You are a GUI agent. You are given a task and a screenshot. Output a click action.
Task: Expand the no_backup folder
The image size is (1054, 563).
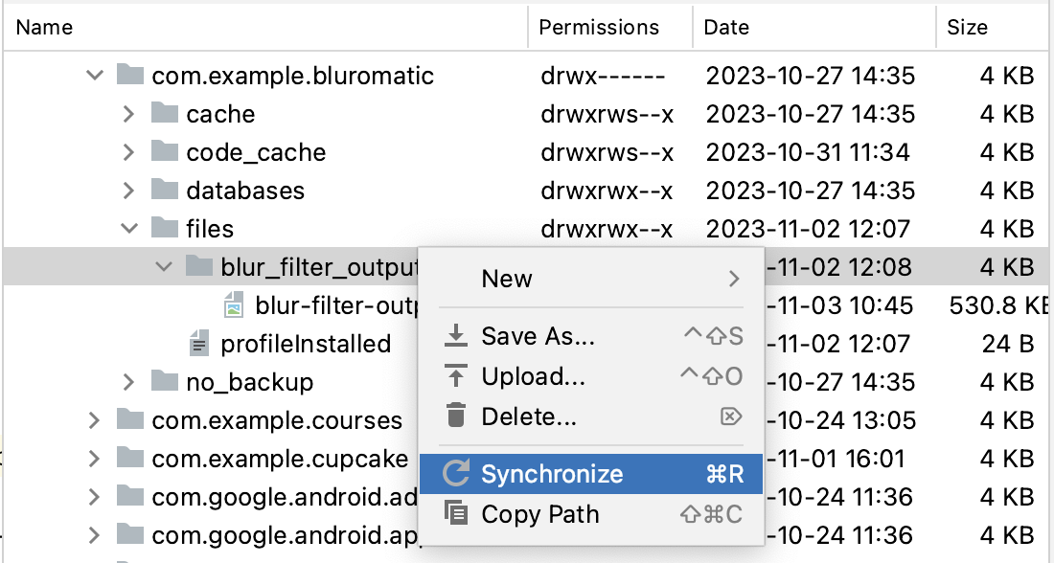(129, 382)
